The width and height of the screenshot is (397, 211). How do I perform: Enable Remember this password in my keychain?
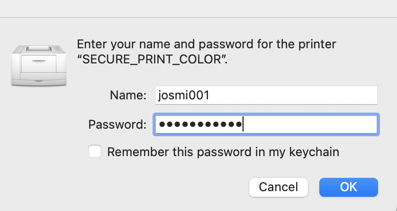[95, 151]
